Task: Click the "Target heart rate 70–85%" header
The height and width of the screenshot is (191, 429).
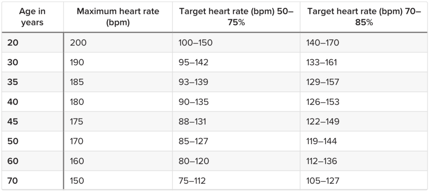Action: click(363, 17)
